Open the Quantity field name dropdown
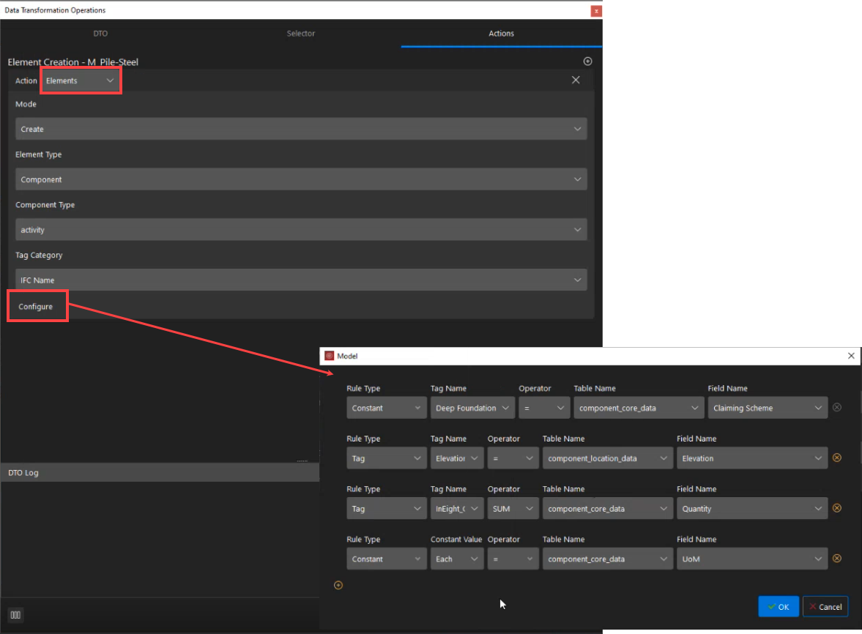862x634 pixels. [x=752, y=509]
